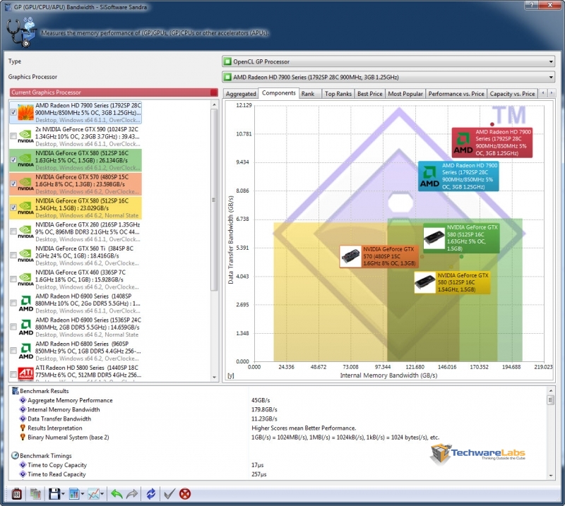This screenshot has width=565, height=506.
Task: Open the Top Ranks tab
Action: coord(338,94)
